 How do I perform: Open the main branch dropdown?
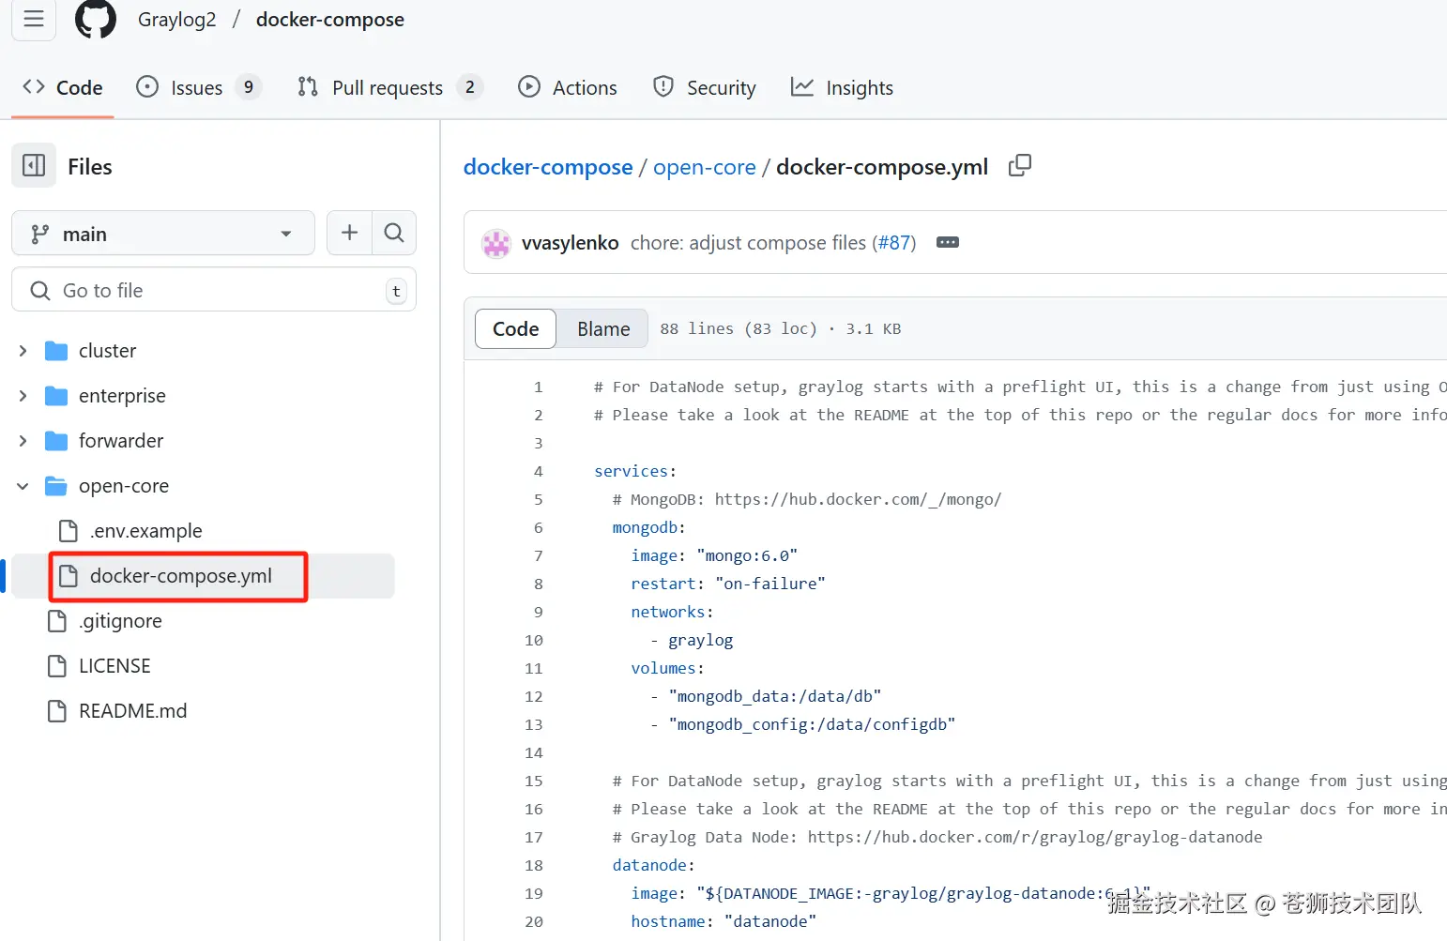coord(163,234)
